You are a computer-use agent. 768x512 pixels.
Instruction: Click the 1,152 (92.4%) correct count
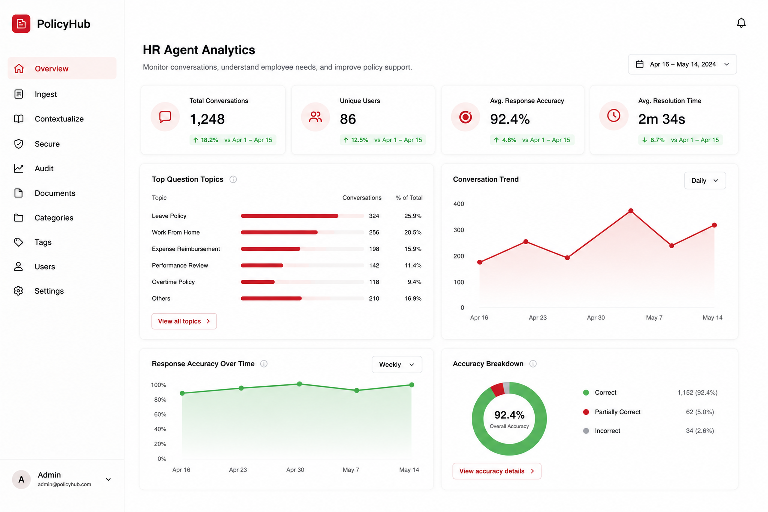(x=697, y=392)
